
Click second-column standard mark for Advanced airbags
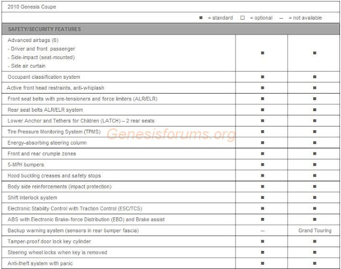click(315, 53)
